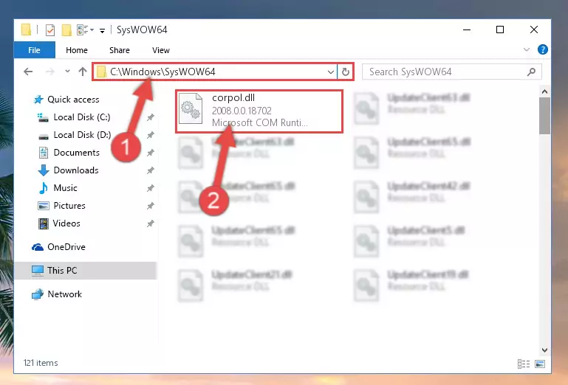Open Music in navigation pane
This screenshot has width=568, height=385.
(65, 188)
